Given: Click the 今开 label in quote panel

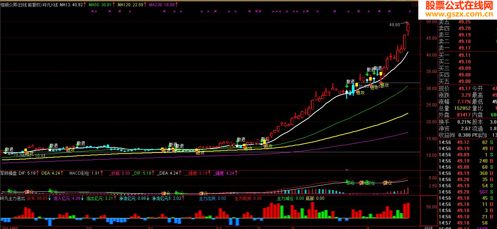Looking at the screenshot, I should tap(478, 89).
